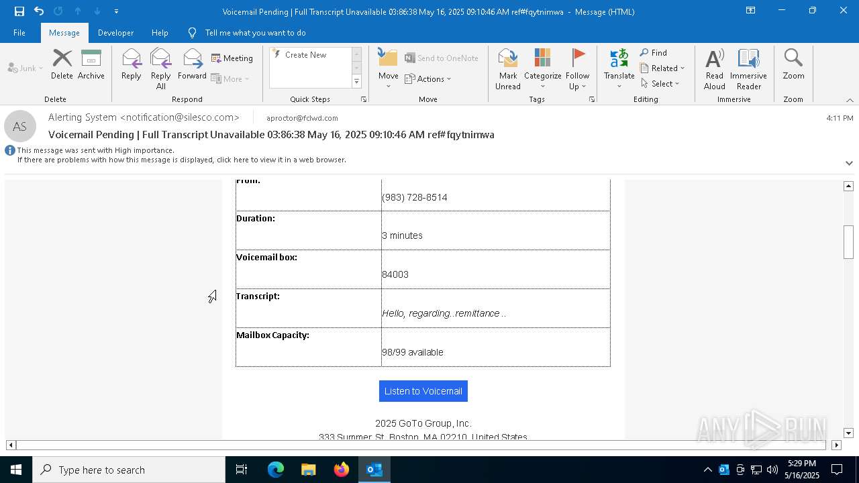Start Read Aloud
Viewport: 859px width, 483px height.
(715, 68)
